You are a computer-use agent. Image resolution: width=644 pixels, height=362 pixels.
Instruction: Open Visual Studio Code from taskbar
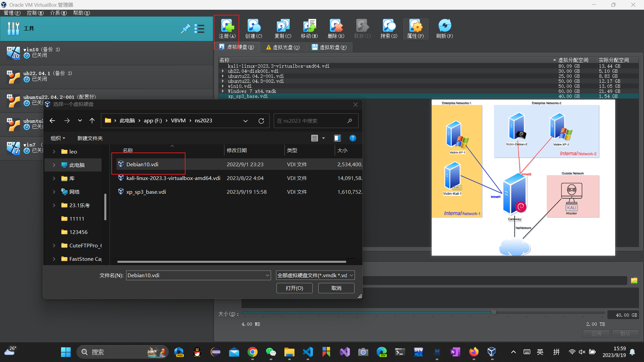(x=308, y=352)
